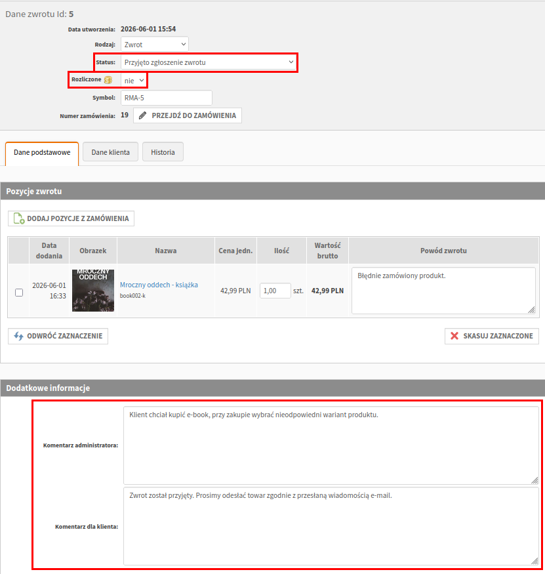Screen dimensions: 545x574
Task: Click the order number 19
Action: tap(125, 115)
